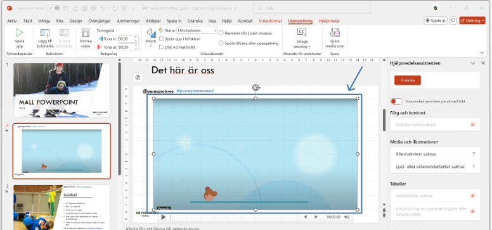
Task: Click Lägg till bokmärke icon
Action: pos(45,33)
